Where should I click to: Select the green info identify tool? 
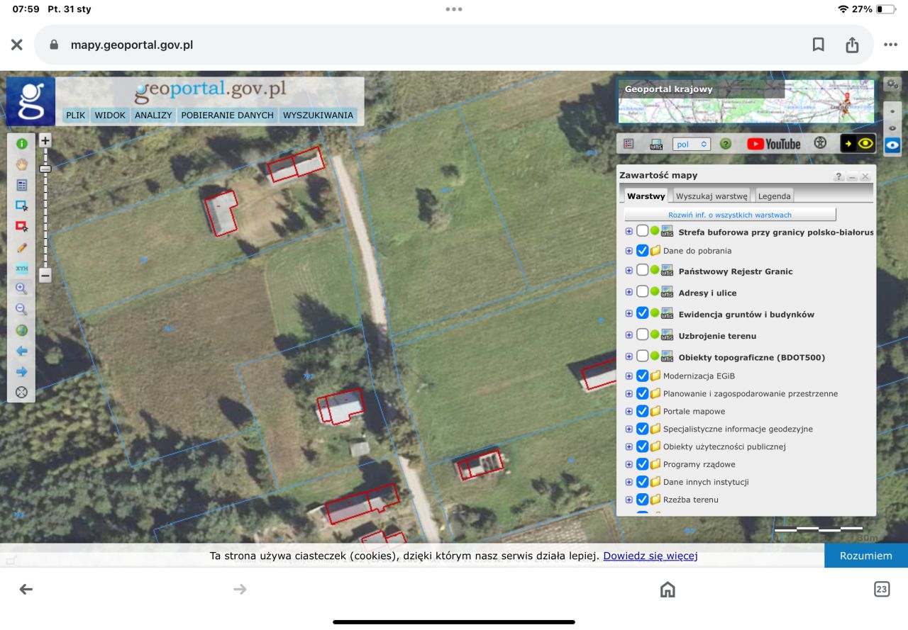click(x=21, y=144)
